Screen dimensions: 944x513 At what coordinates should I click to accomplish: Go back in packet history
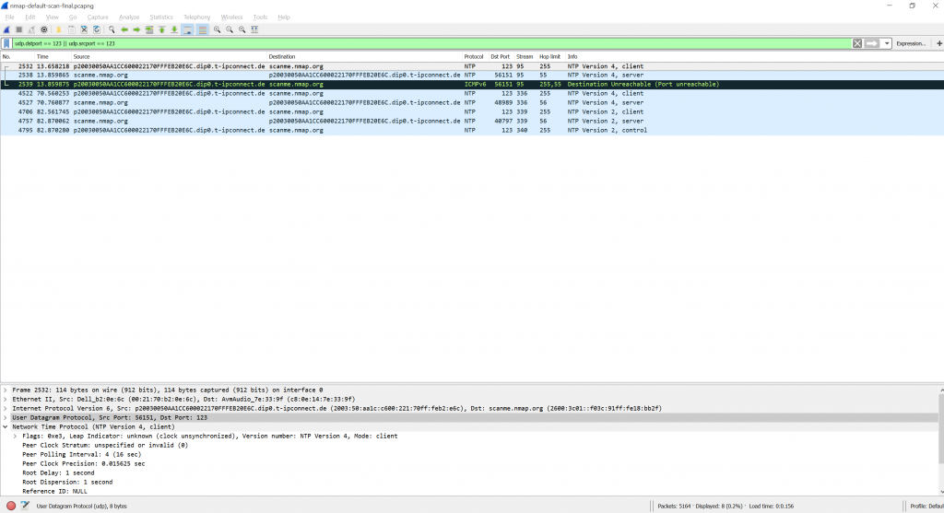point(124,29)
